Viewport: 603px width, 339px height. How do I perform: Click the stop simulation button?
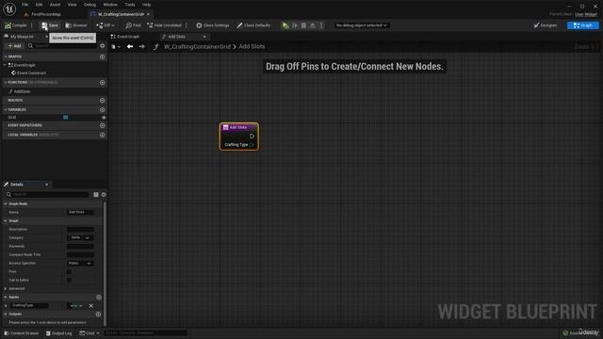coord(303,25)
